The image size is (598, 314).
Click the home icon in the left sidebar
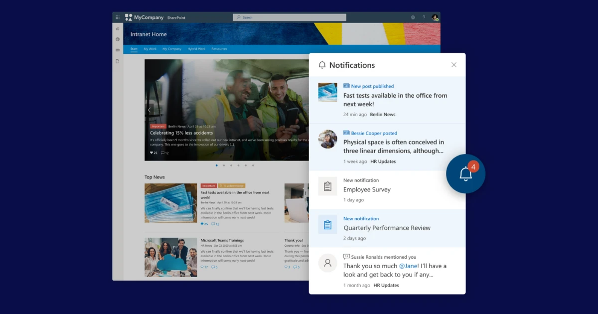tap(118, 28)
